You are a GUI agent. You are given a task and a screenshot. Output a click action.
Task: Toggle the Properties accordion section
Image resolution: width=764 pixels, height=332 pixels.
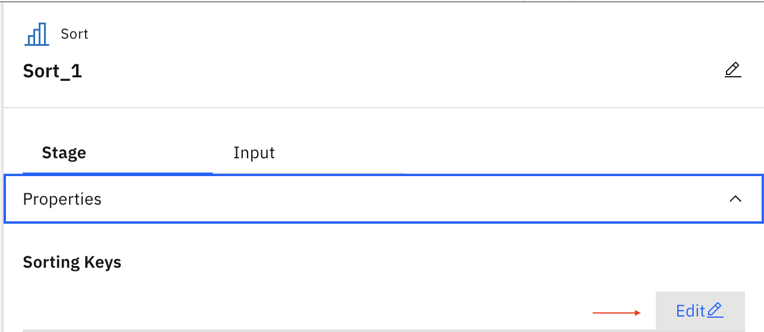tap(384, 199)
